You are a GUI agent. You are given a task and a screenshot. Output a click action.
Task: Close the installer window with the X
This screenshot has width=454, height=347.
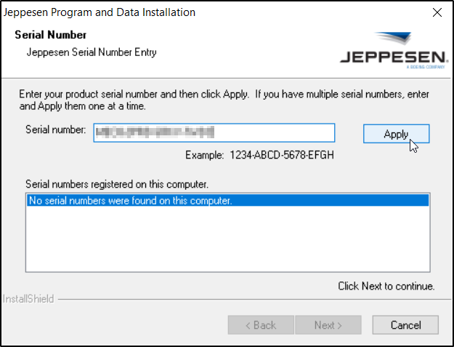pyautogui.click(x=437, y=12)
